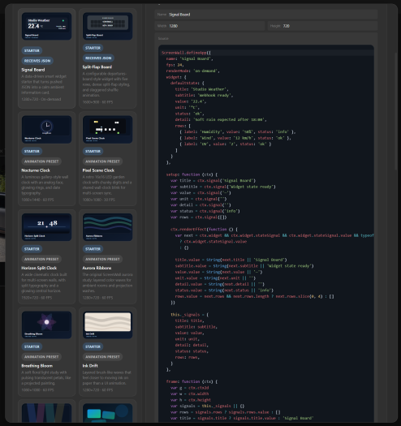This screenshot has width=401, height=426.
Task: Click the Aurora Ribbons card description text
Action: (x=107, y=283)
